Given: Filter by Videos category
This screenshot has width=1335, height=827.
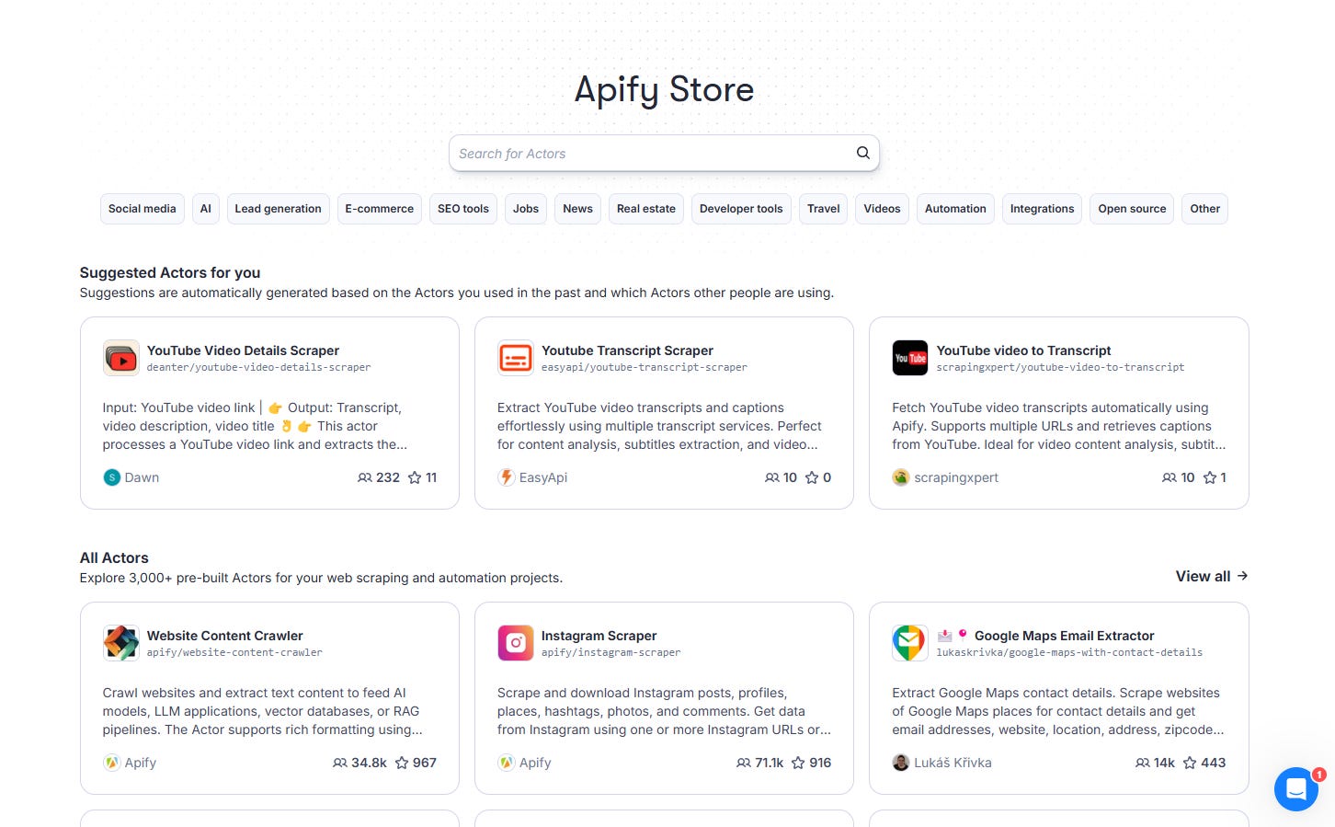Looking at the screenshot, I should 883,209.
